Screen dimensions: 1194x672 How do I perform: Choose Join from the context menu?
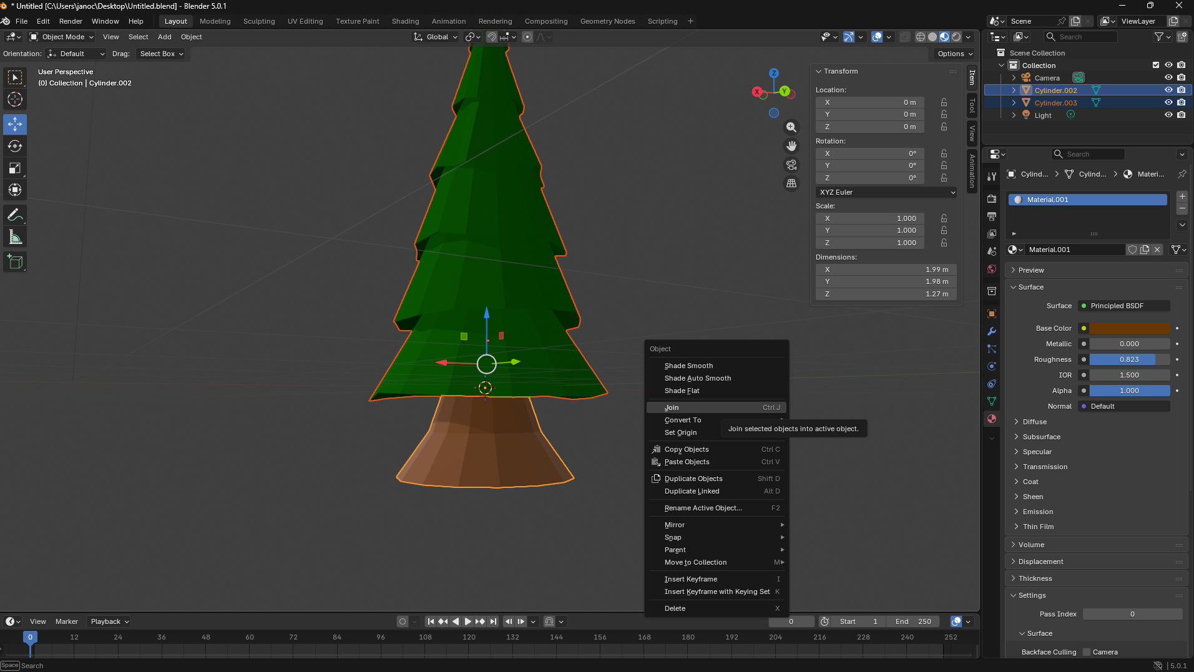[672, 407]
